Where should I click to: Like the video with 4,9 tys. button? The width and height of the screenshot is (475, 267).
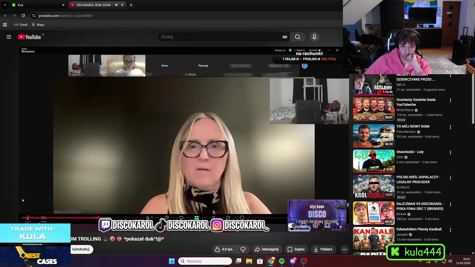[224, 249]
